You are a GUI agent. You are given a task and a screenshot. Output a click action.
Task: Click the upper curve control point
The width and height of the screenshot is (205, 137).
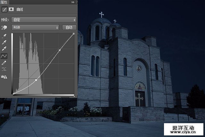click(60, 50)
